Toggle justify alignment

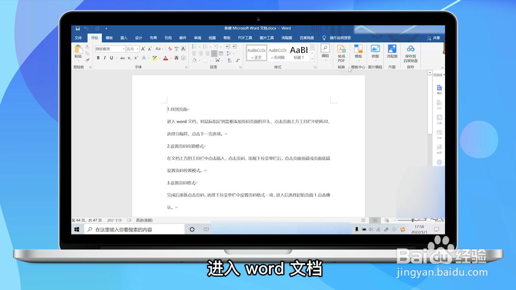(214, 53)
